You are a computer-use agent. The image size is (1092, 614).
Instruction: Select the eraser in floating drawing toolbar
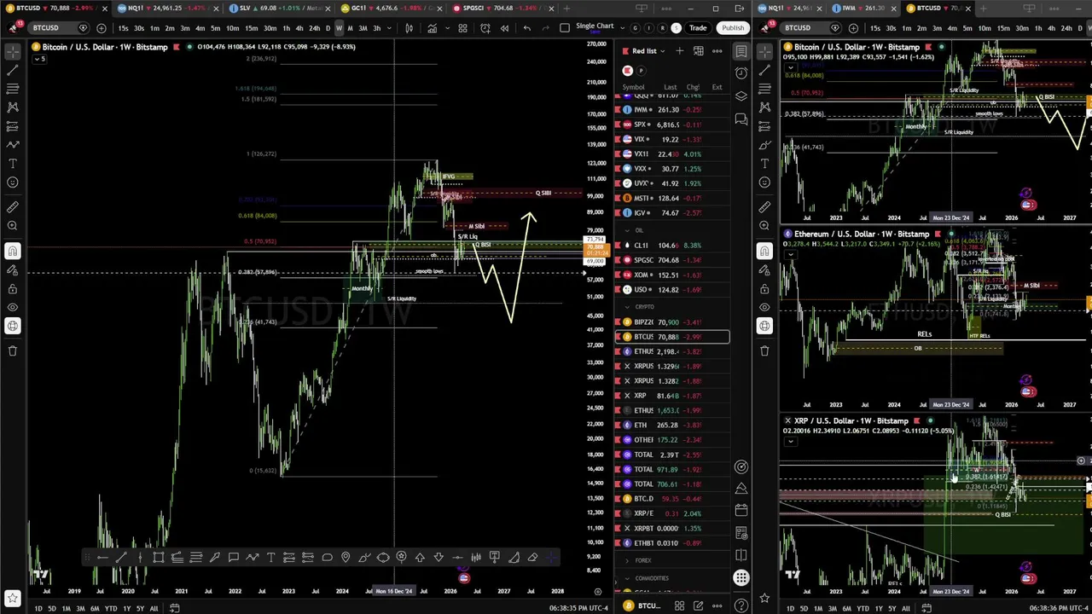click(x=532, y=558)
